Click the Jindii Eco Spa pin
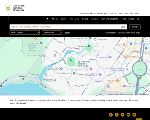This screenshot has height=120, width=150. [x=41, y=43]
